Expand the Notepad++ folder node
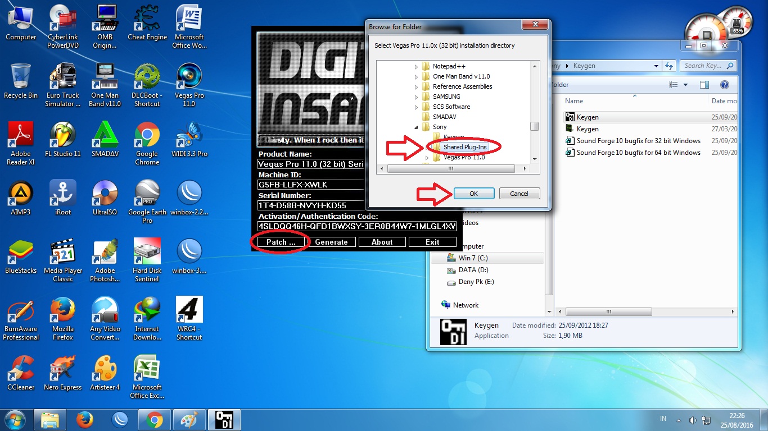The image size is (768, 431). pyautogui.click(x=417, y=66)
